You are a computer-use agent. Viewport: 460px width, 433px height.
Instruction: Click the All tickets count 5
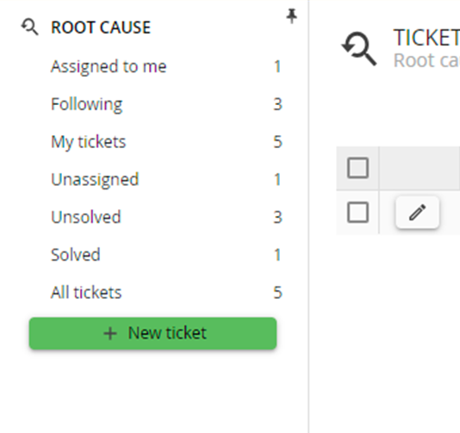point(277,293)
